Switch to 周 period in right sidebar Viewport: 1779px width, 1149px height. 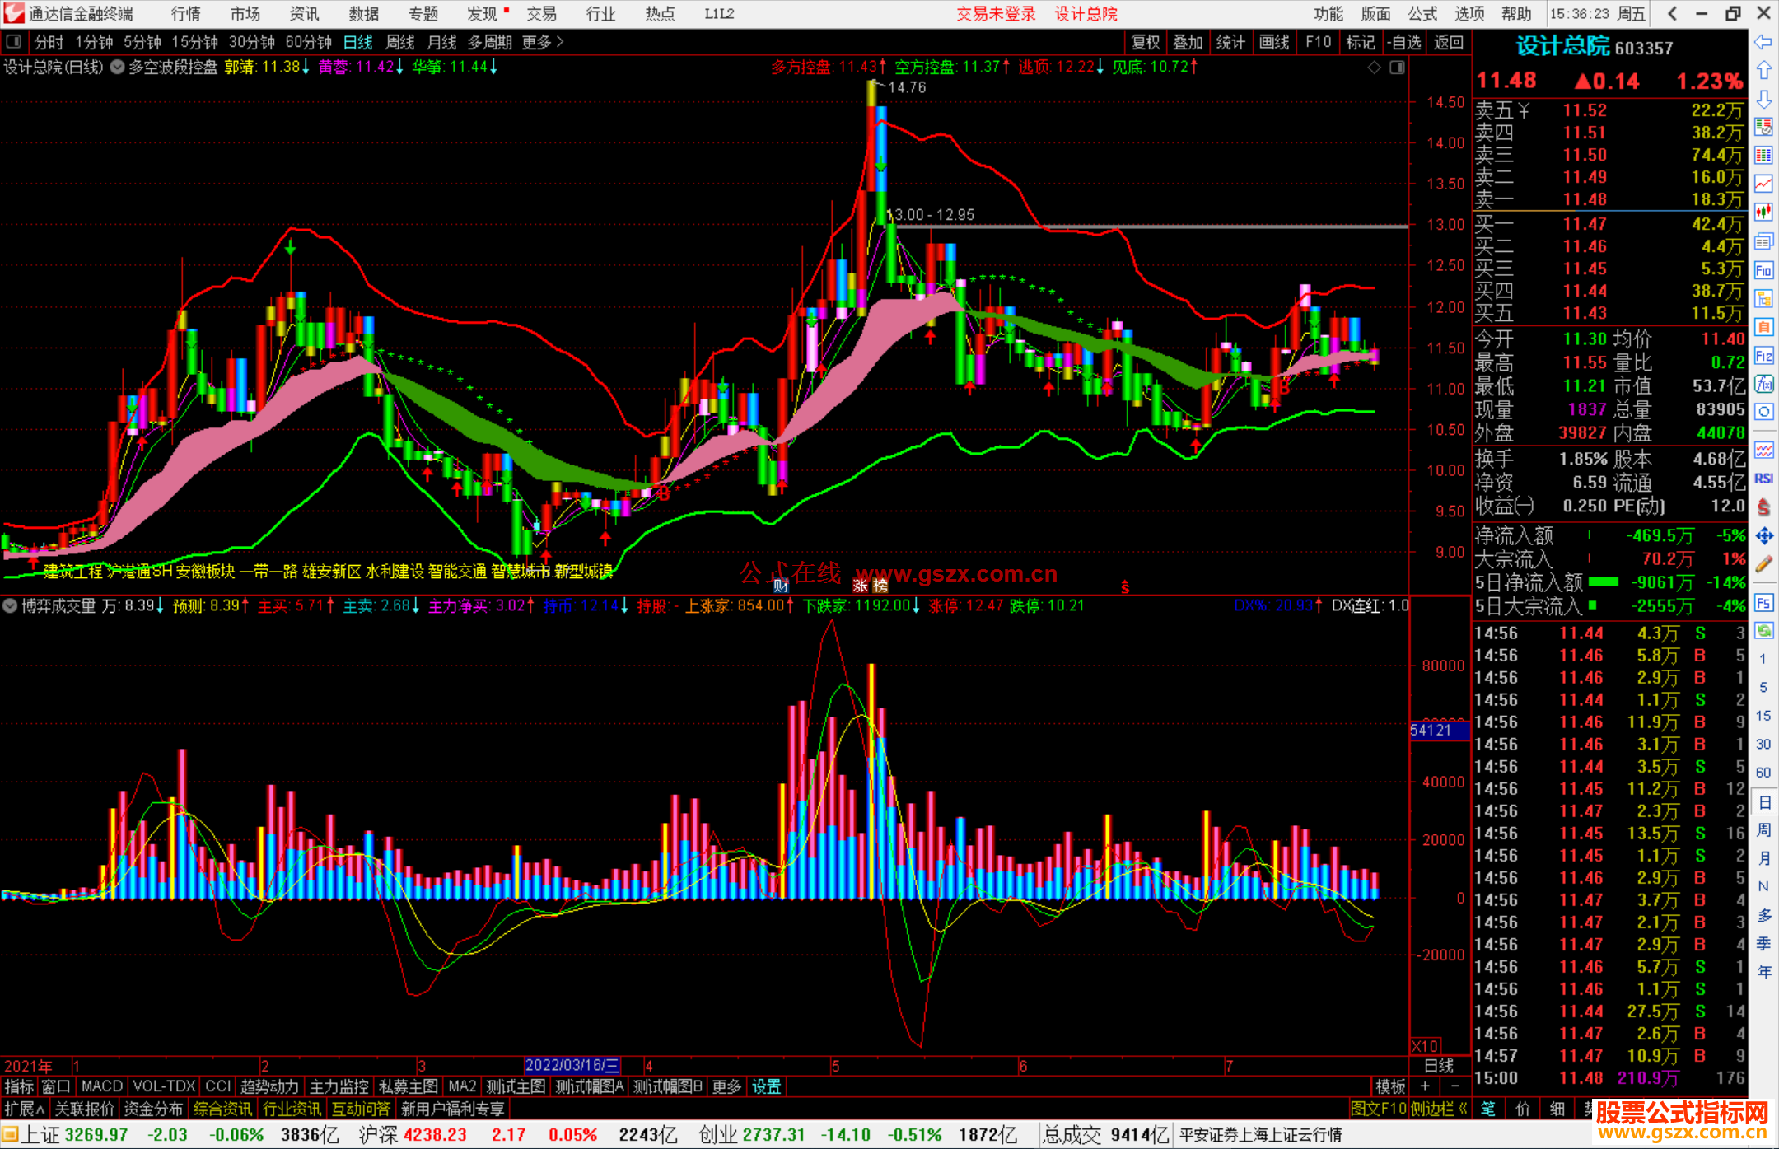tap(1763, 830)
